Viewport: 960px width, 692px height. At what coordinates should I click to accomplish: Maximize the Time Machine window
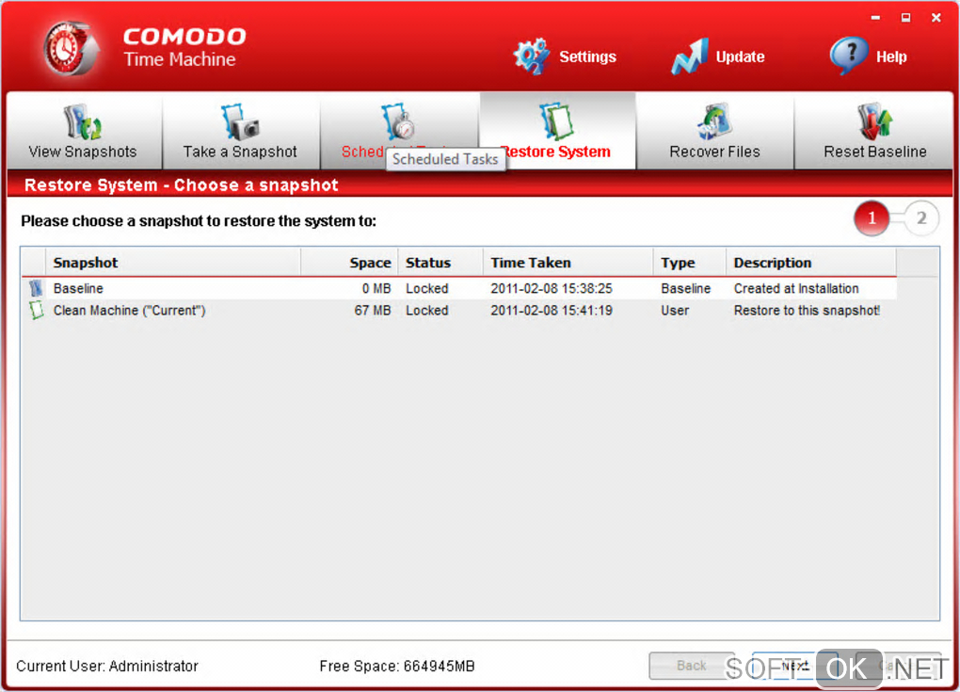coord(905,18)
